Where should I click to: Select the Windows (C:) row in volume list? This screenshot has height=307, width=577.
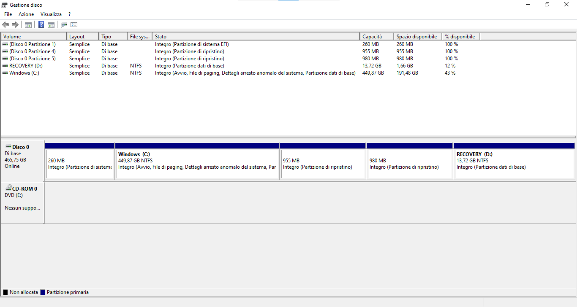pyautogui.click(x=288, y=73)
